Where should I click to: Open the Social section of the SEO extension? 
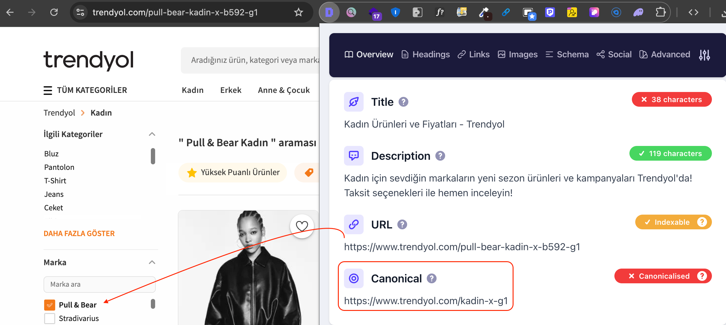tap(619, 54)
